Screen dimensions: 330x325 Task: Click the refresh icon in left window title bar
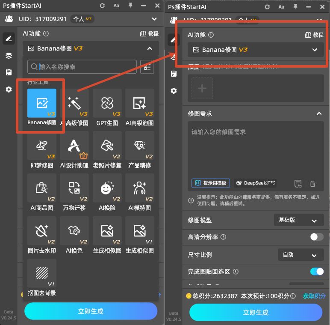tap(102, 6)
